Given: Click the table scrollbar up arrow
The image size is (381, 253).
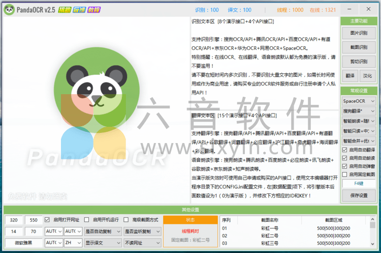Looking at the screenshot, I should (372, 219).
